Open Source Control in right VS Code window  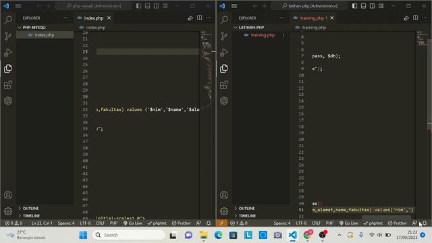[224, 36]
